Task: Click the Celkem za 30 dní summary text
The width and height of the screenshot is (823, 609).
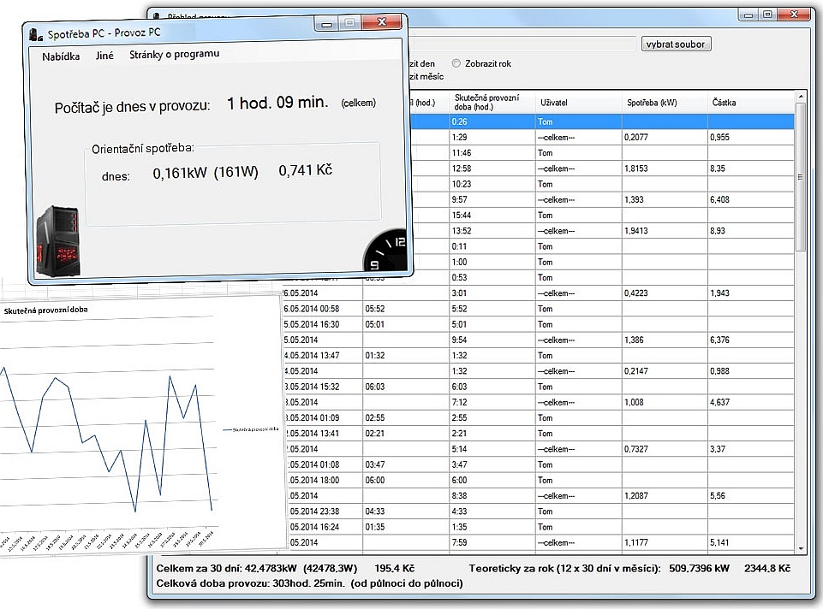Action: 285,568
